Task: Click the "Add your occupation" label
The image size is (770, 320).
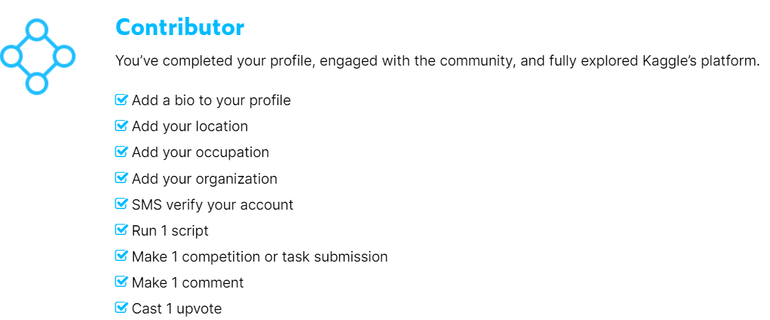Action: pos(200,153)
